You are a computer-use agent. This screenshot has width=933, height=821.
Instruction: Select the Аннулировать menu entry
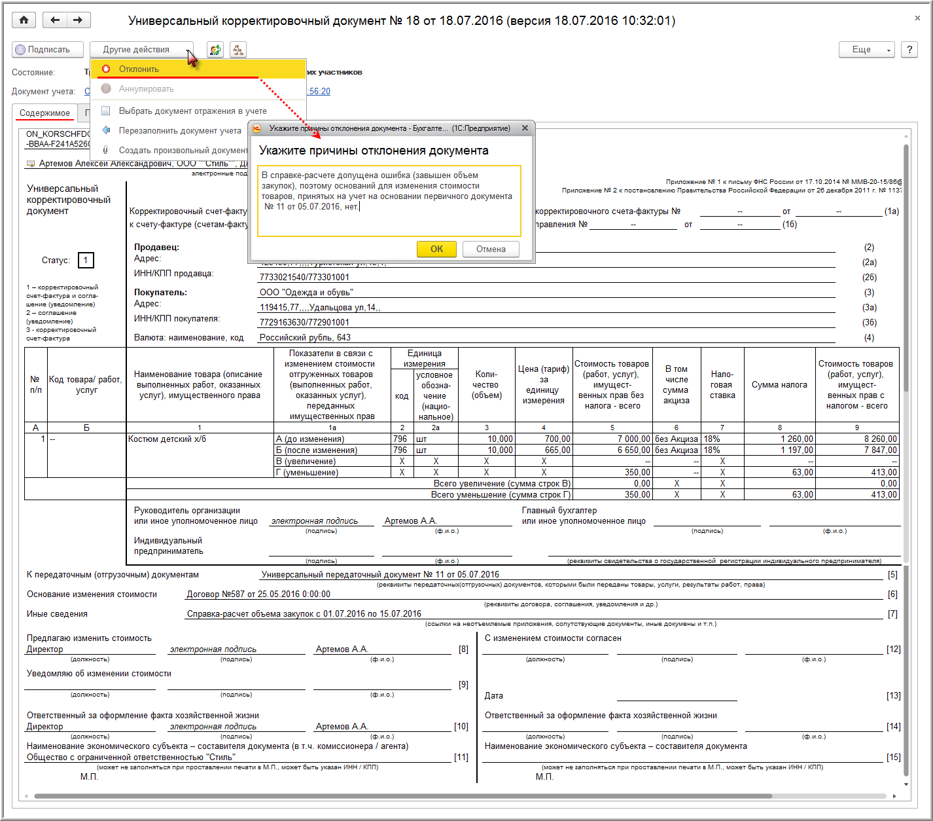coord(198,88)
